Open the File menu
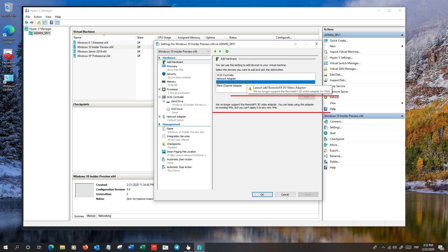 click(x=28, y=17)
